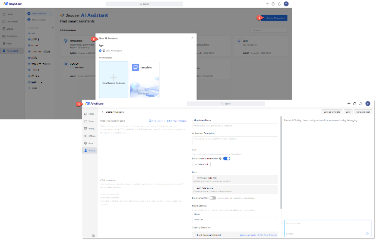Choose the New Blank AI Assistant card
This screenshot has width=376, height=240.
point(114,79)
